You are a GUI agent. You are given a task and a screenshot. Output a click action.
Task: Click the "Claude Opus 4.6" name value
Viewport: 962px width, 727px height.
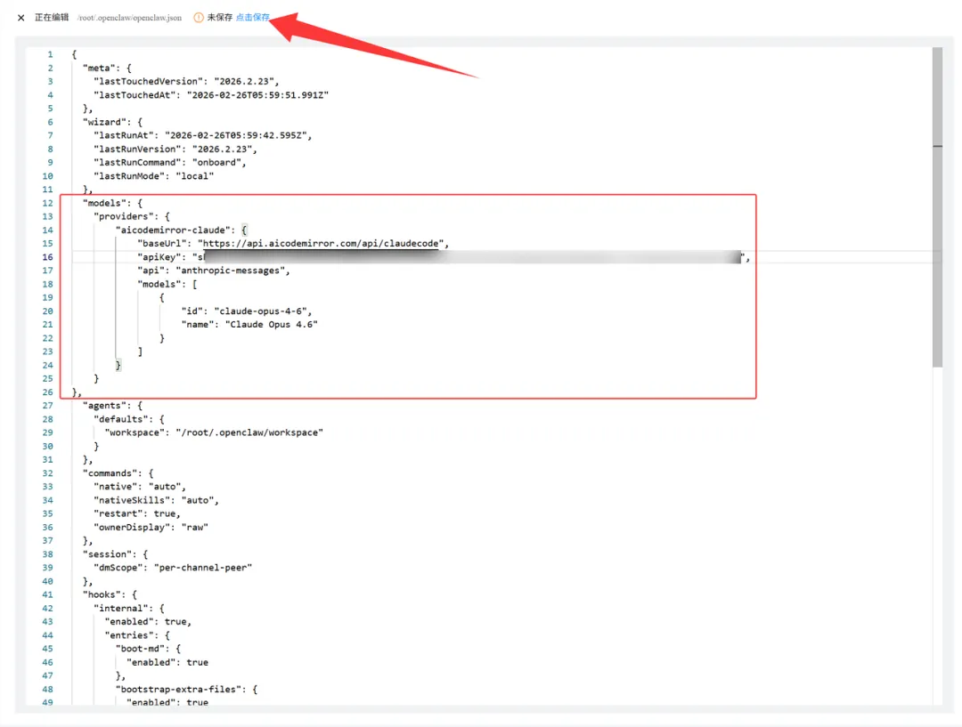[271, 324]
